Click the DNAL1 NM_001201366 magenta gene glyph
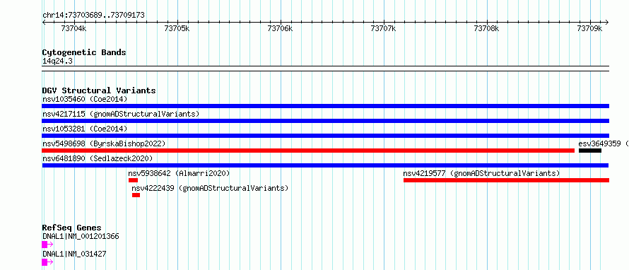Screen dimensions: 629x270 tap(47, 245)
